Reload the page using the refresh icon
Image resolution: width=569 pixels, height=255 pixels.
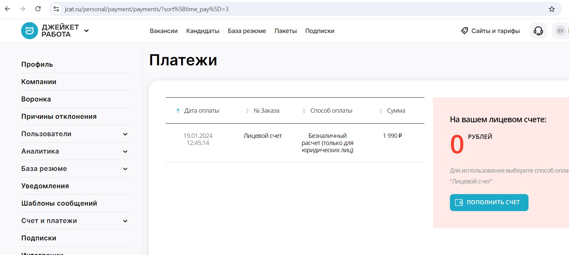pyautogui.click(x=38, y=9)
